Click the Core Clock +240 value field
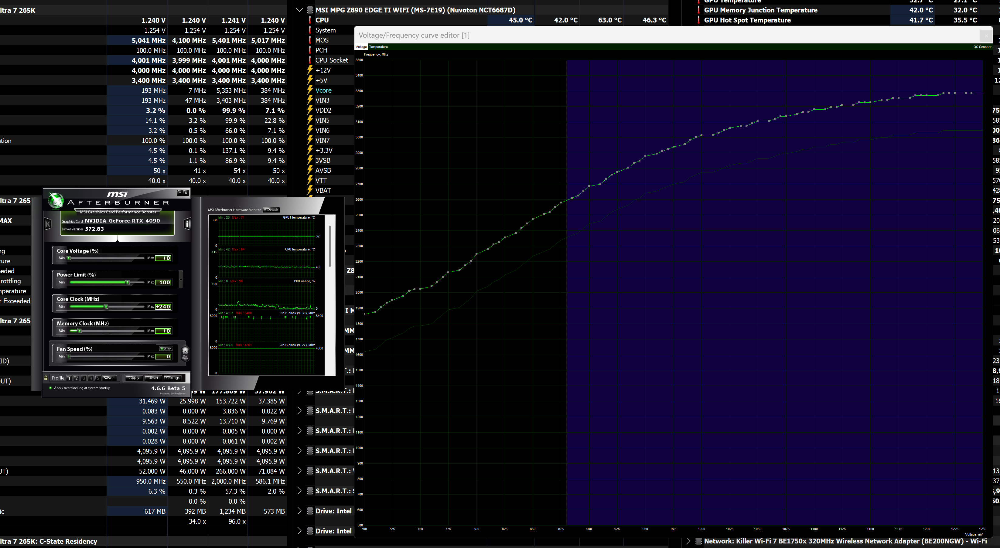1000x548 pixels. pyautogui.click(x=163, y=307)
